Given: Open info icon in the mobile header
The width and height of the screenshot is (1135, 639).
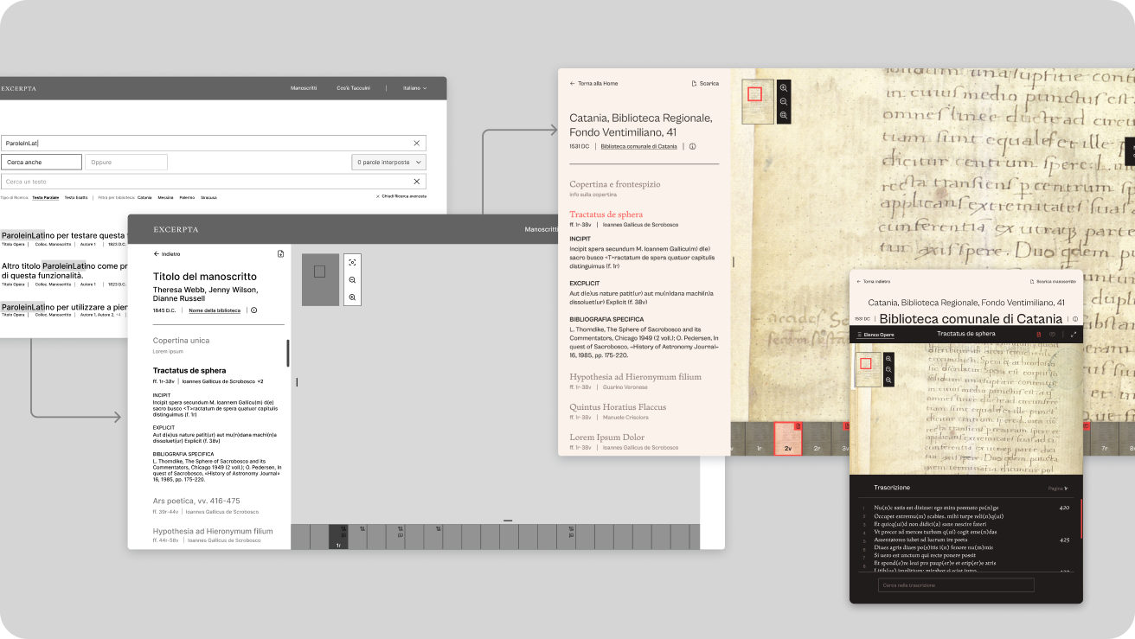Looking at the screenshot, I should pos(1075,319).
